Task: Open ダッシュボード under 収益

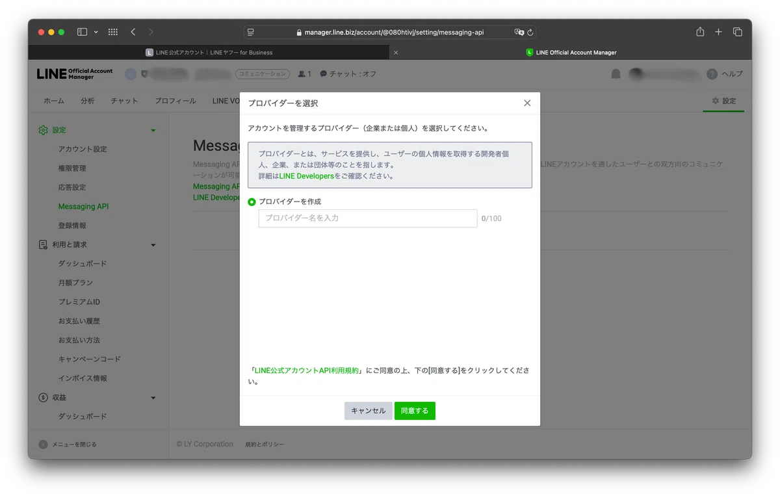Action: [83, 417]
